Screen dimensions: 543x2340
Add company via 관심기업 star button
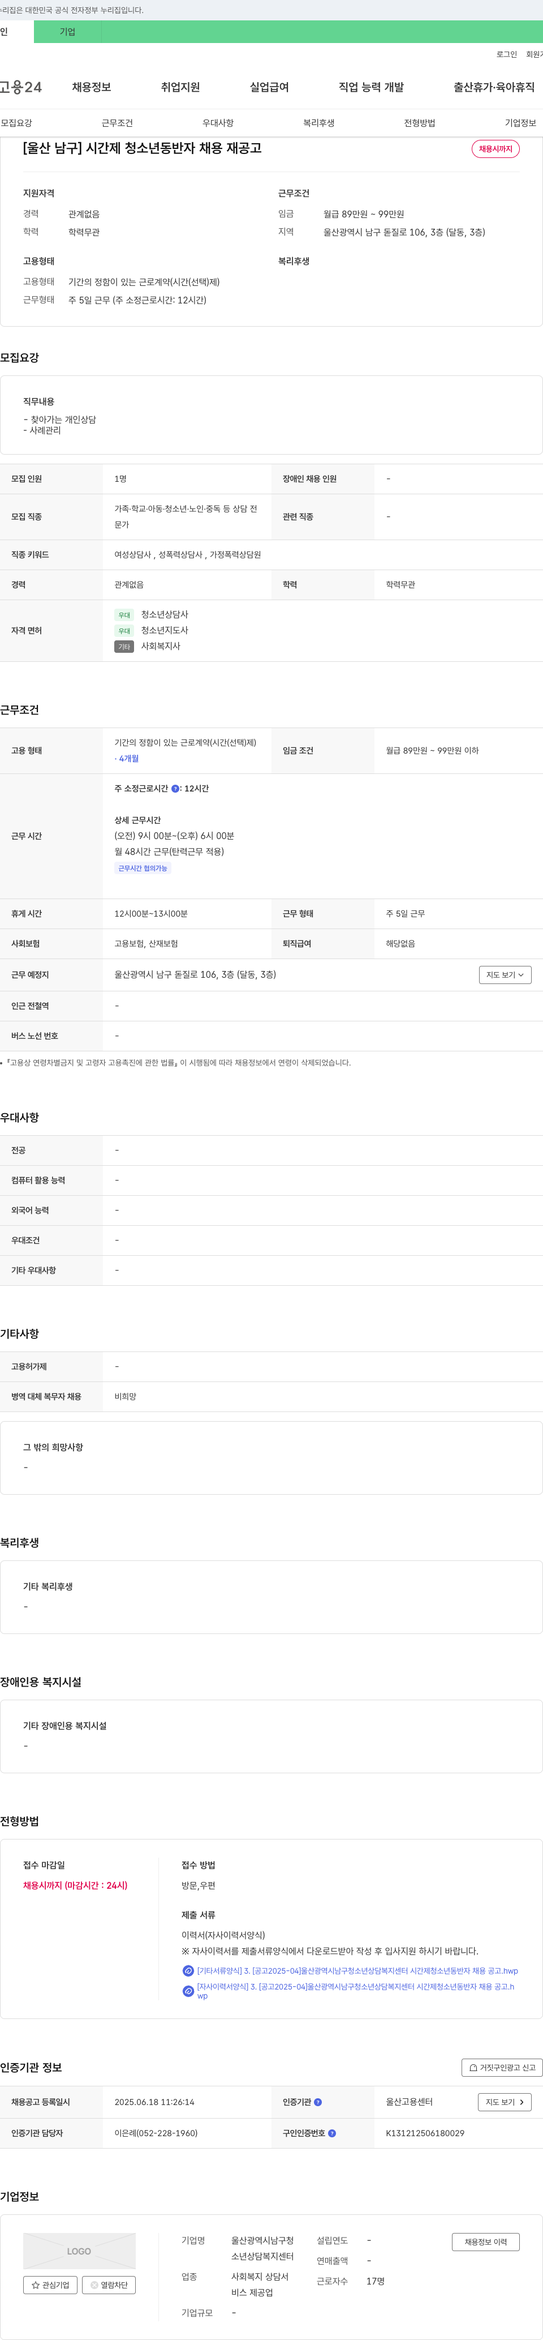[50, 2285]
